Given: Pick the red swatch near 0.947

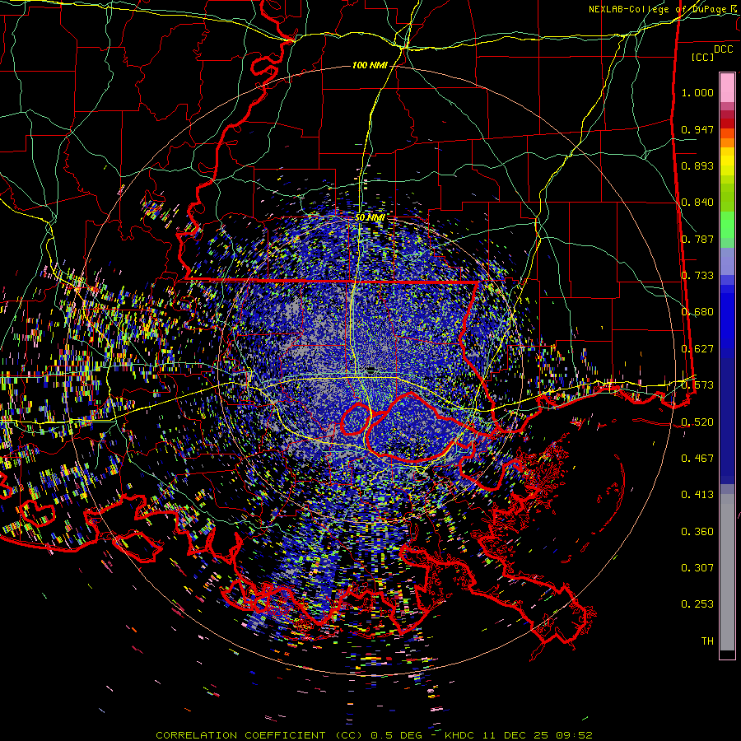Looking at the screenshot, I should (727, 123).
